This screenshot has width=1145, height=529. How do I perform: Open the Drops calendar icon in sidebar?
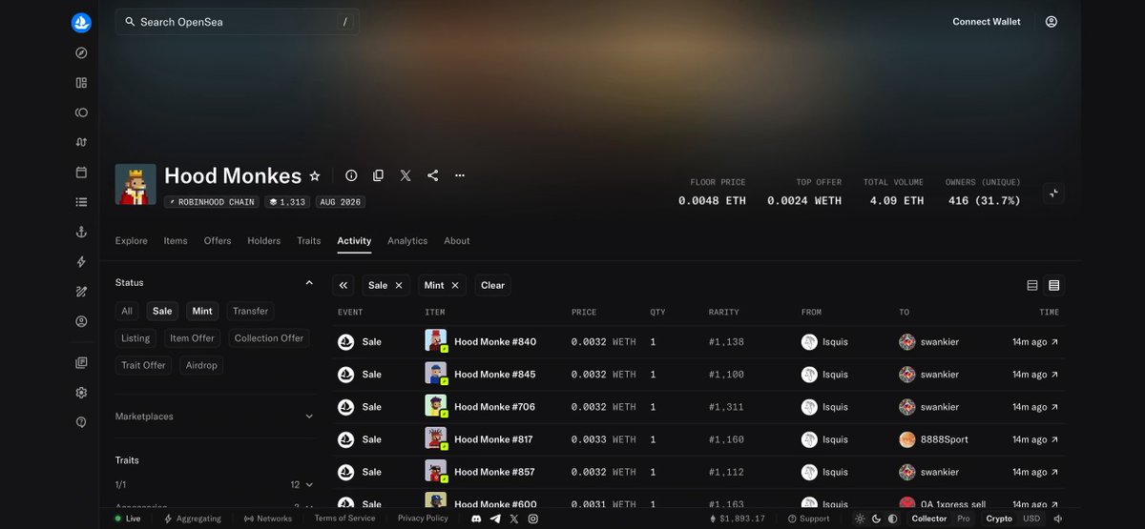coord(81,173)
